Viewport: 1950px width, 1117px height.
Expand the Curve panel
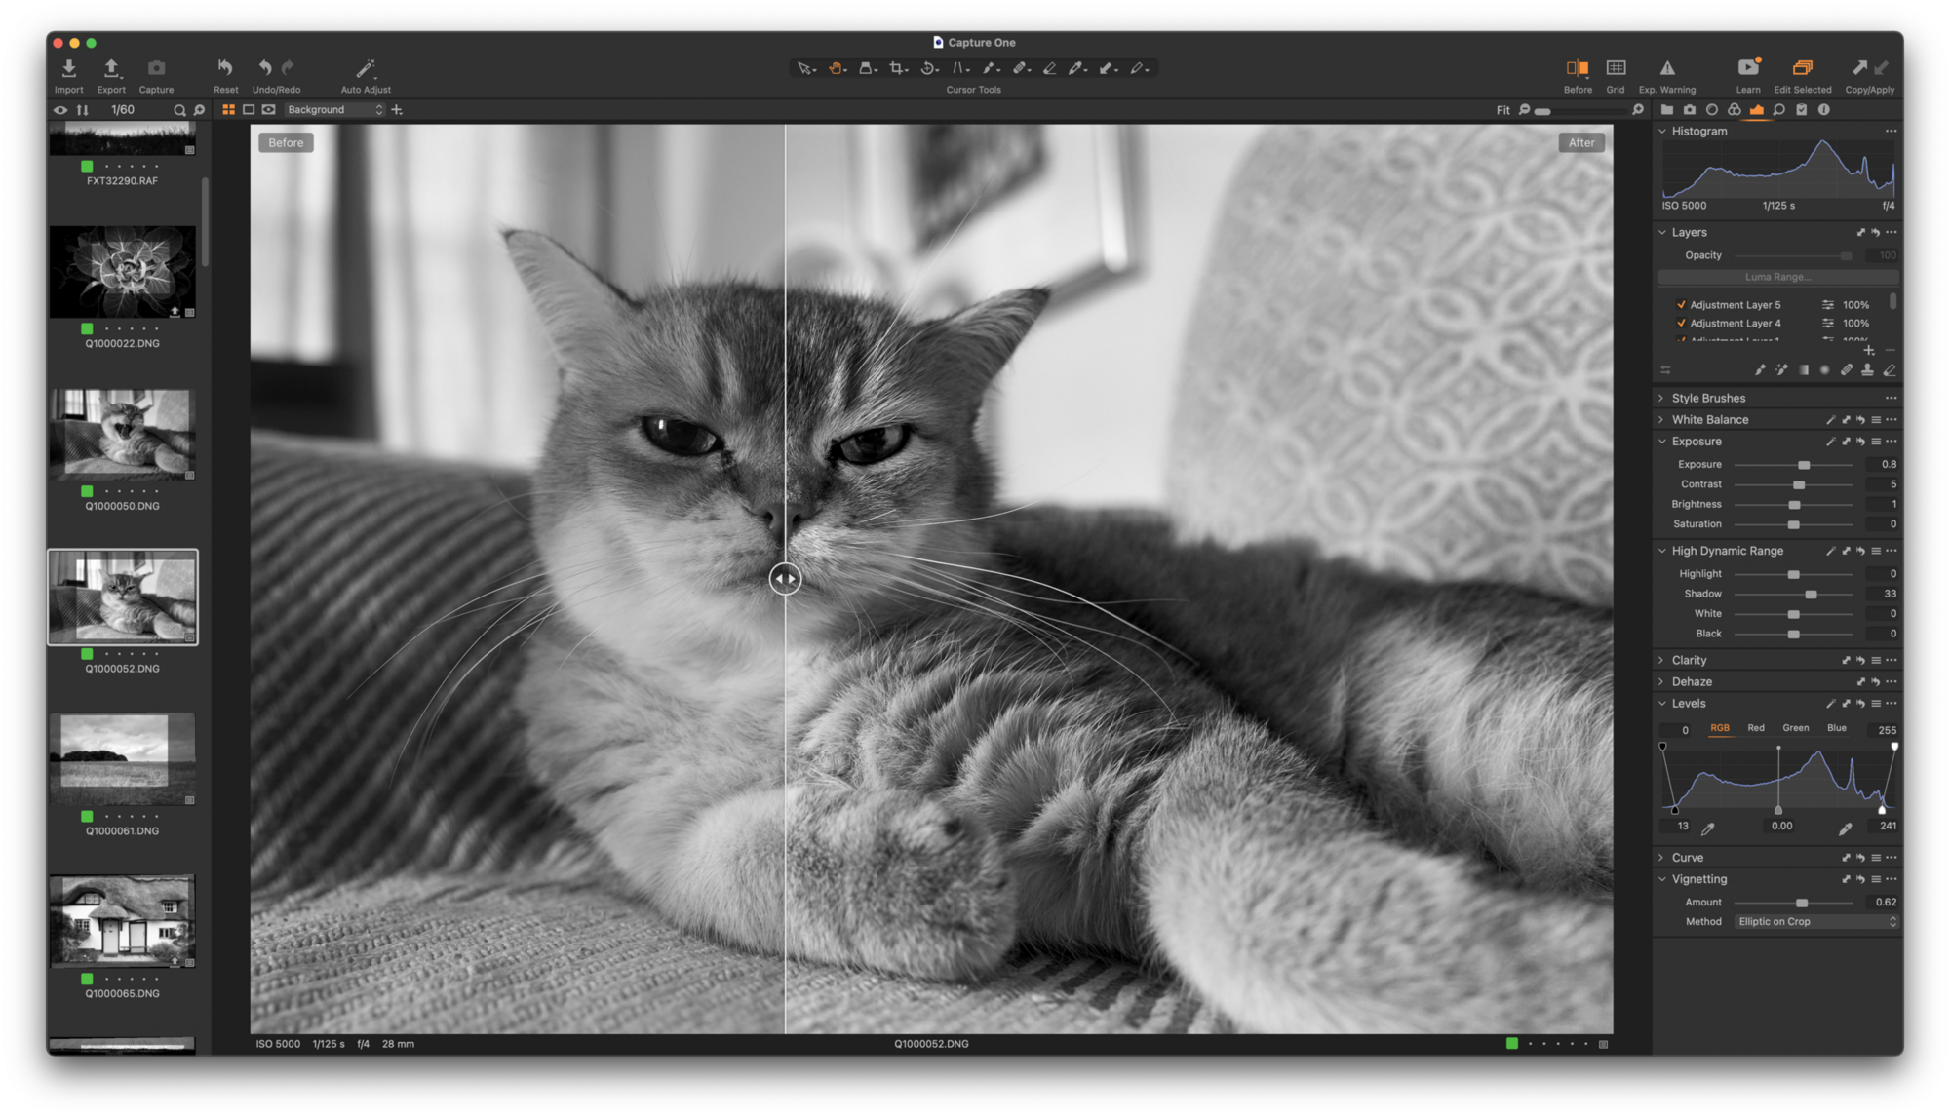pyautogui.click(x=1662, y=858)
